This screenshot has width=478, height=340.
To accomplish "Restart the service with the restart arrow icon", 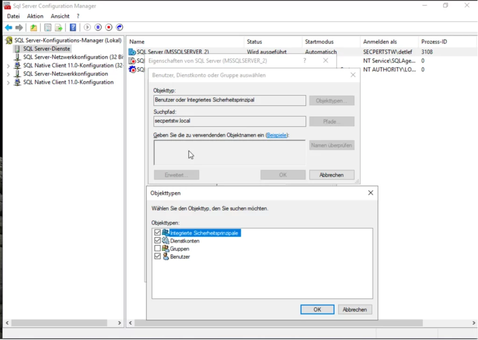I will coord(119,27).
